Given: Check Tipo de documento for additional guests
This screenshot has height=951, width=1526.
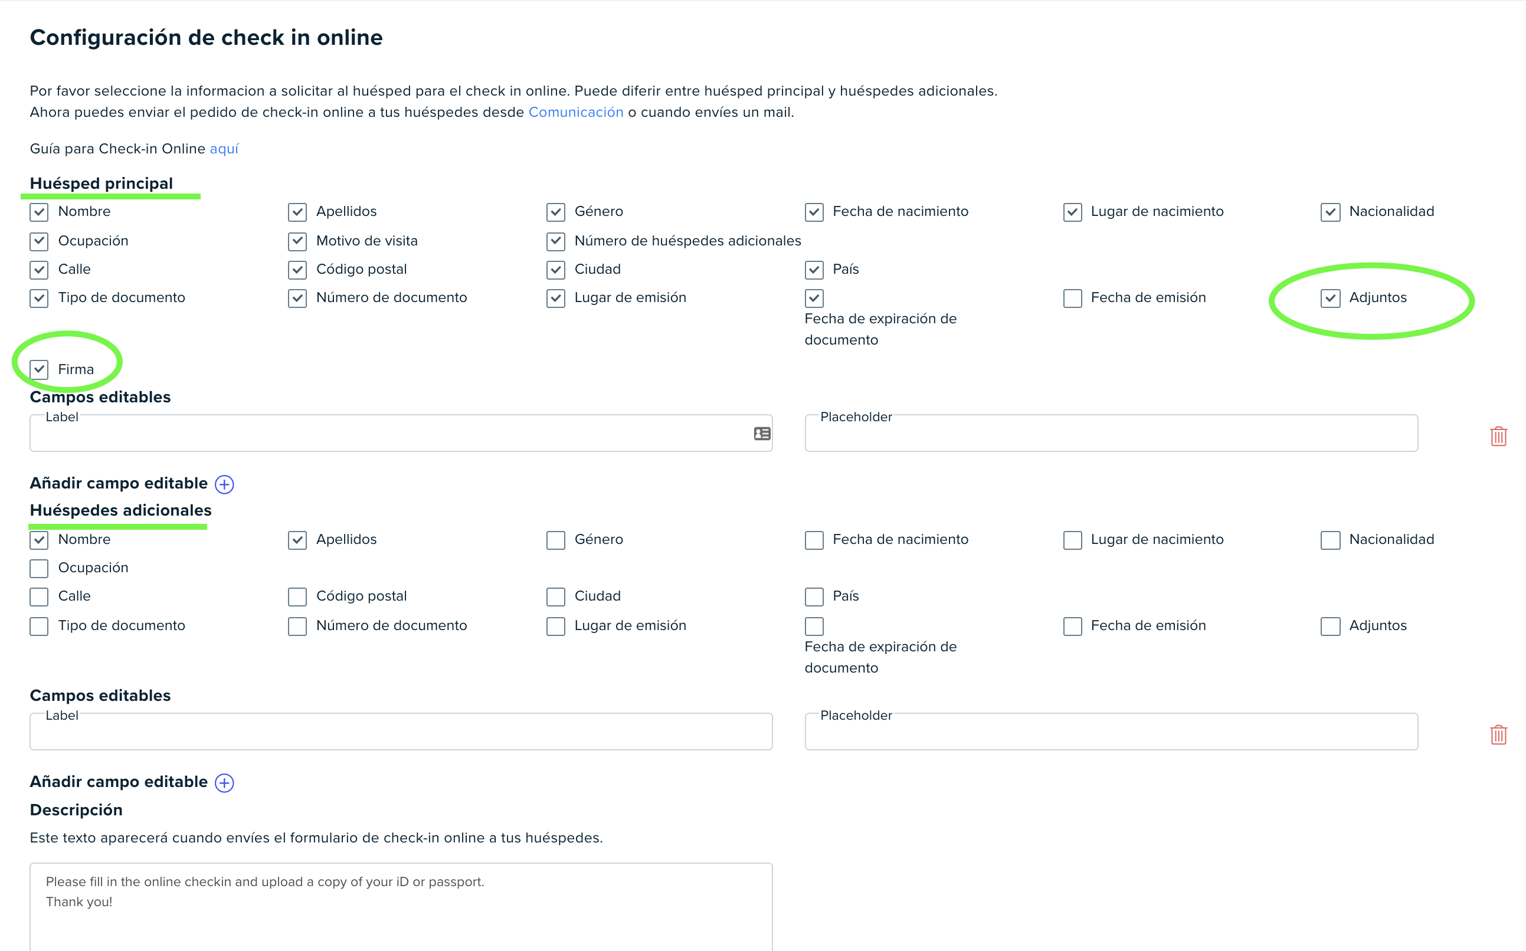Looking at the screenshot, I should coord(39,627).
